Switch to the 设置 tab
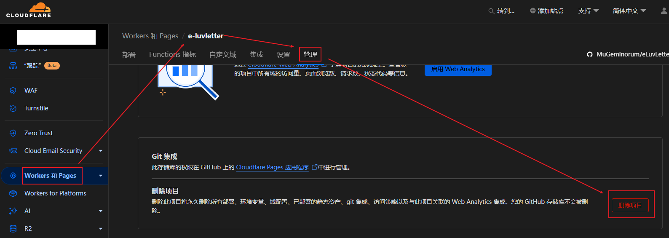The height and width of the screenshot is (238, 669). pos(284,55)
